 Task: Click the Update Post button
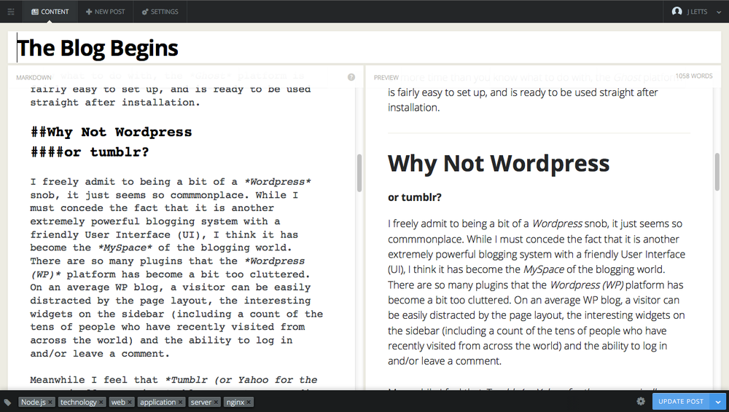point(681,401)
